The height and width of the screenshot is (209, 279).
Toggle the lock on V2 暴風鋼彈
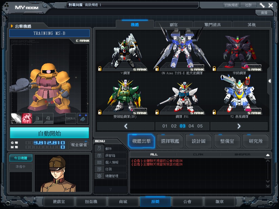tap(214, 112)
